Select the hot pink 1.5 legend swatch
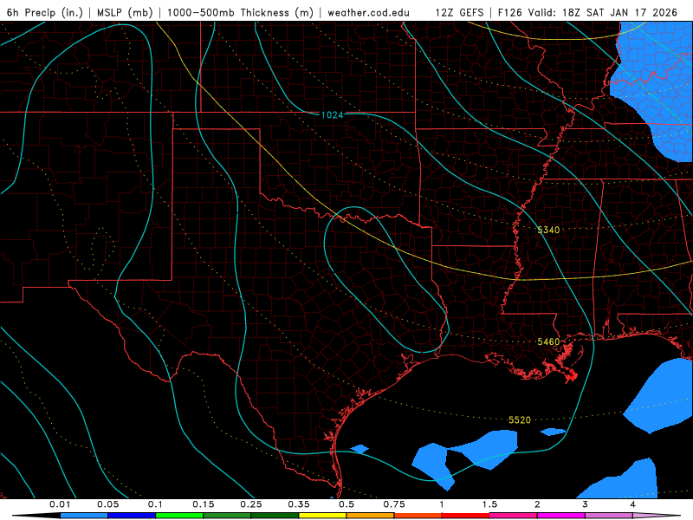The height and width of the screenshot is (520, 693). tap(514, 516)
